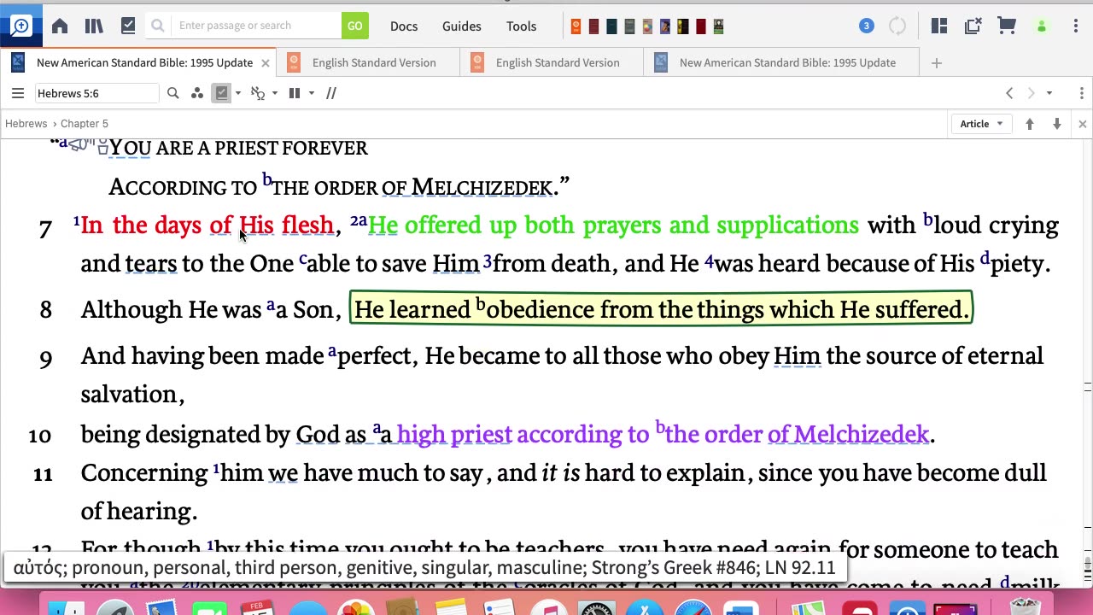
Task: Expand the dropdown next to reading view button
Action: click(238, 93)
